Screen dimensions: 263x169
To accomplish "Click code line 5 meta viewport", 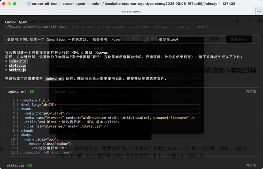I will pyautogui.click(x=110, y=118).
